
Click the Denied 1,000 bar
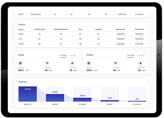point(110,101)
